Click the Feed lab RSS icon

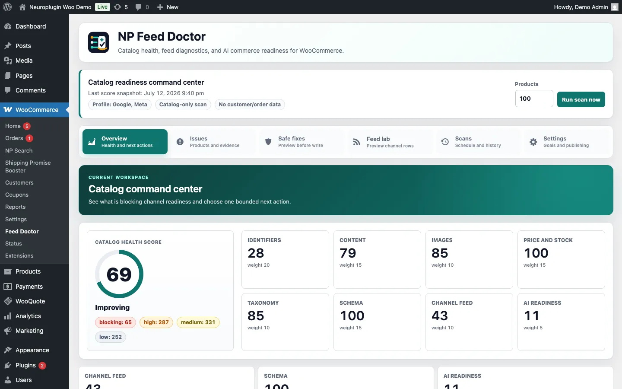click(357, 142)
